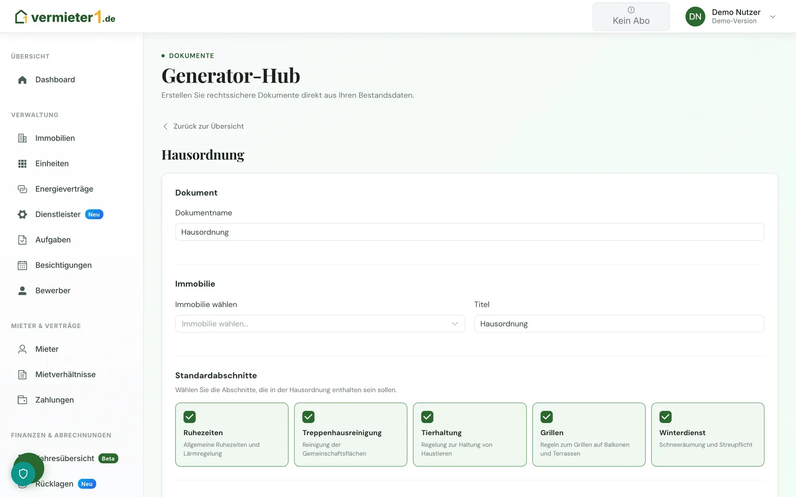Click the Immobilien building icon
Screen dimensions: 796x497
tap(22, 138)
